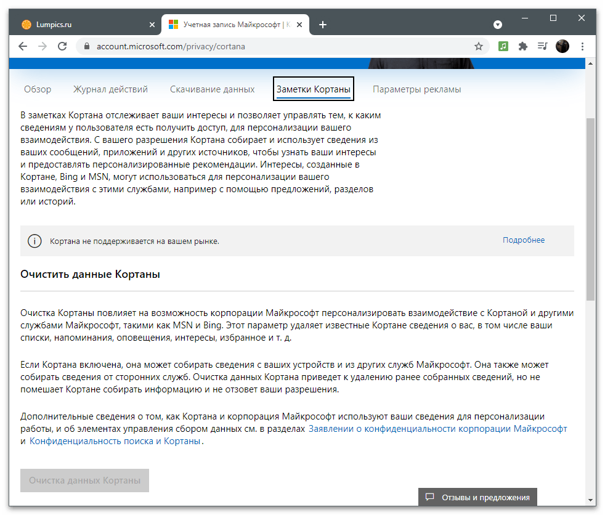The image size is (605, 515).
Task: Click the address bar URL field
Action: 283,47
